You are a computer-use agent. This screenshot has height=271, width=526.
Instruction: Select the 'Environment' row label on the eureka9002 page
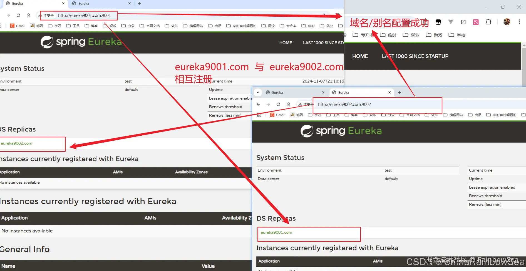pyautogui.click(x=270, y=170)
